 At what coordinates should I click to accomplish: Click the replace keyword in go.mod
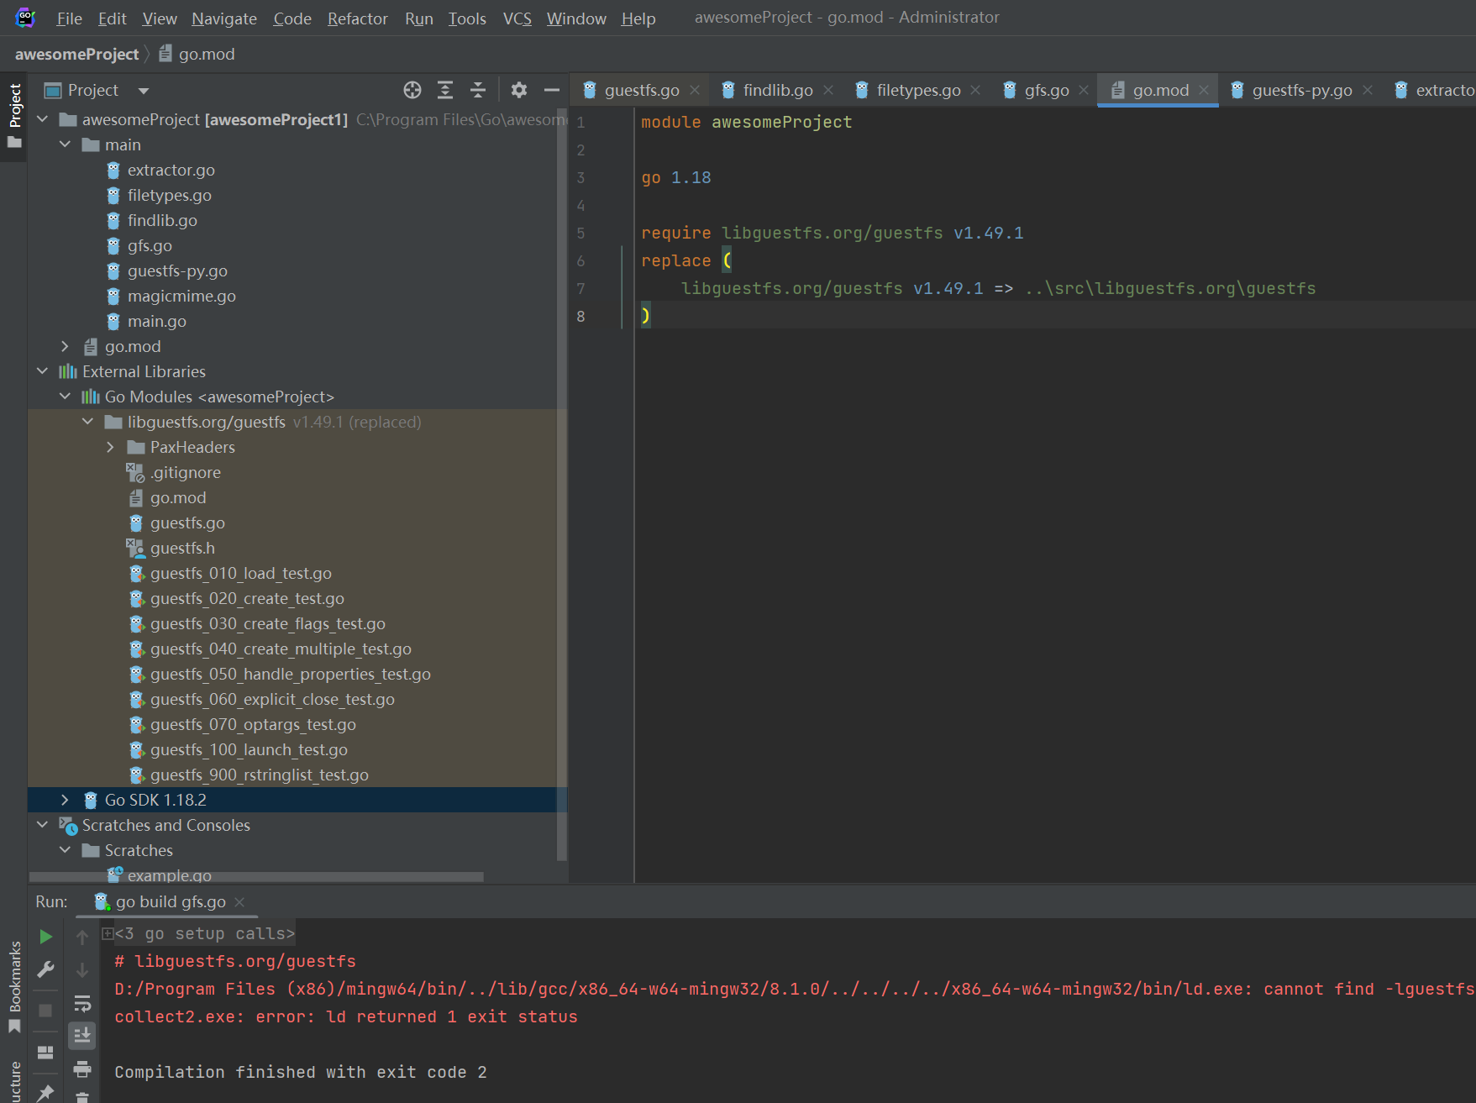675,260
